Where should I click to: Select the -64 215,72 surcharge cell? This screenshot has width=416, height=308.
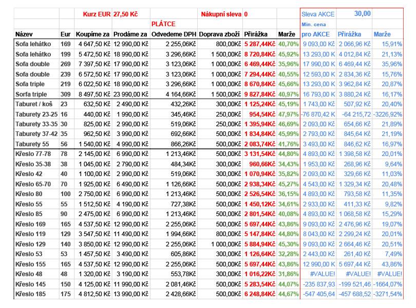356,114
